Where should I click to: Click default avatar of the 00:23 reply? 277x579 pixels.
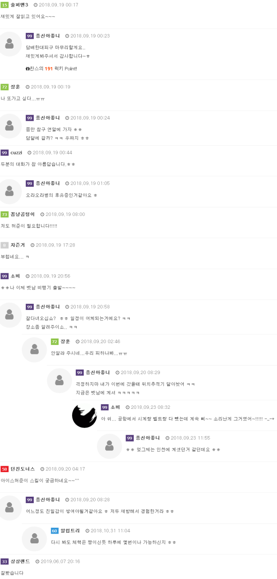tap(9, 44)
